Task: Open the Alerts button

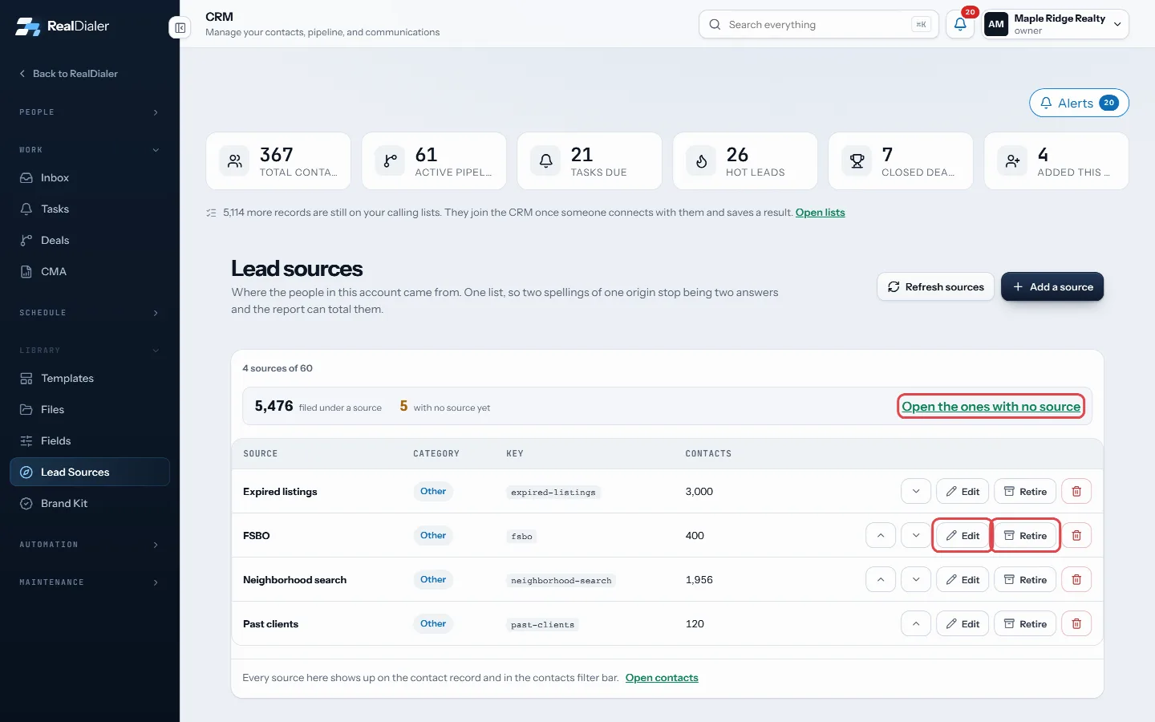Action: click(1079, 103)
